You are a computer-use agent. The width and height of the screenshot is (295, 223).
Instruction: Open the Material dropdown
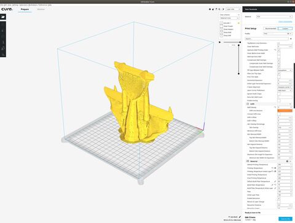(x=274, y=17)
